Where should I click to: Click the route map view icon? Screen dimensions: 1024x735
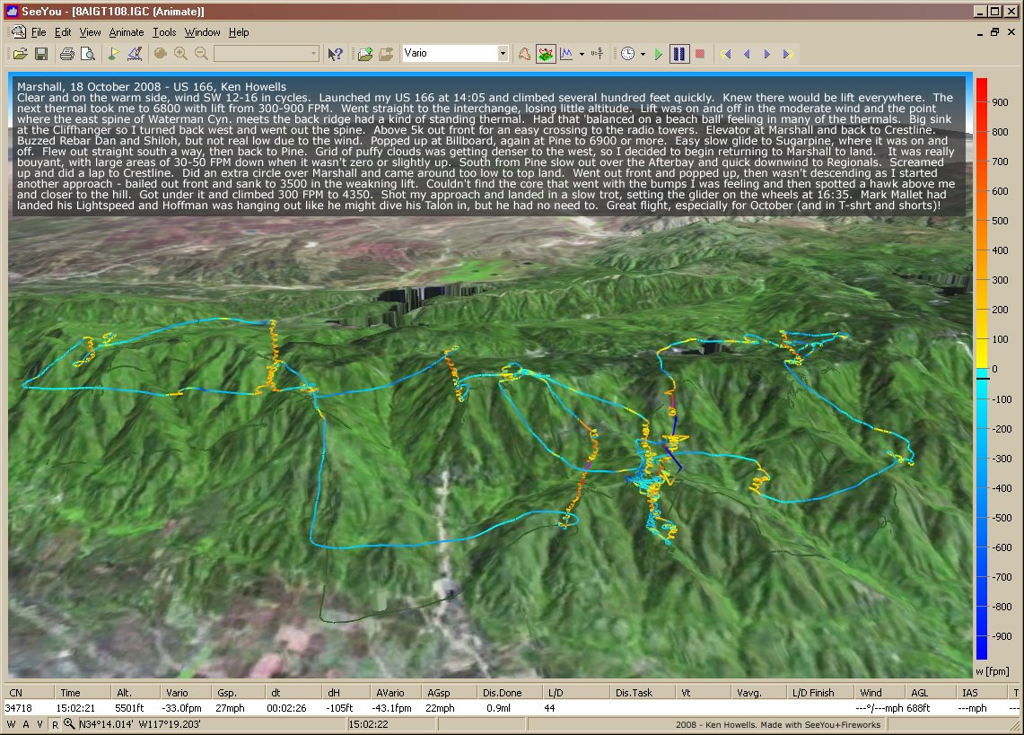[x=524, y=54]
